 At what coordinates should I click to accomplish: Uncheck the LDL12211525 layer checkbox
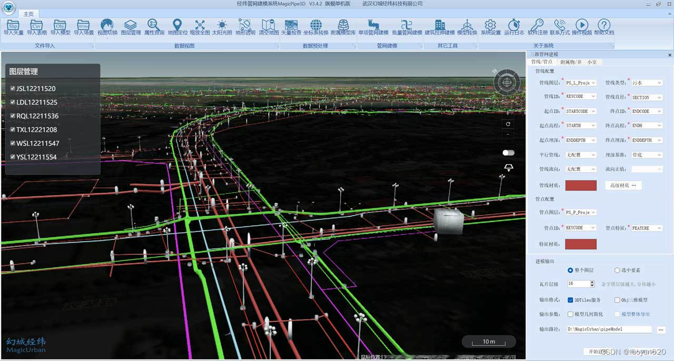[13, 102]
